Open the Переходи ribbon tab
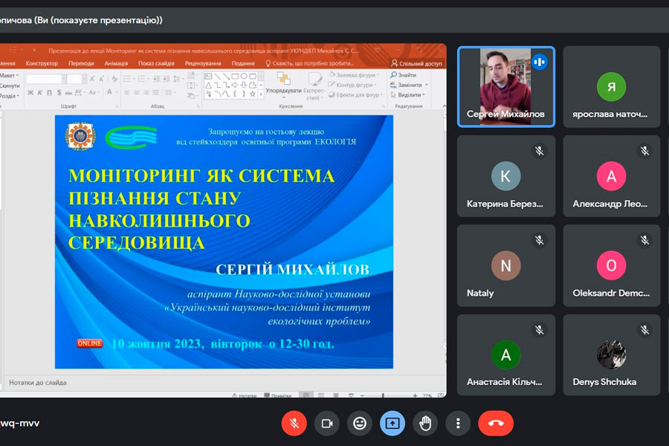 (81, 63)
